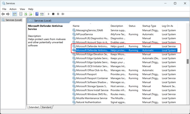Click the Forward arrow toolbar icon
The image size is (190, 114).
click(x=8, y=14)
